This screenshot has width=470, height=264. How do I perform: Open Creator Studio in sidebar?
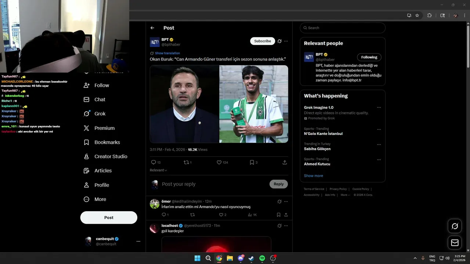(105, 157)
